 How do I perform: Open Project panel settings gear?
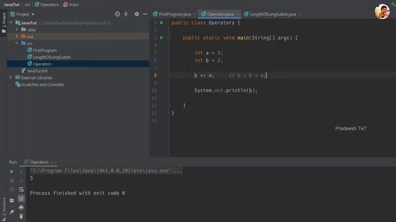[x=137, y=14]
